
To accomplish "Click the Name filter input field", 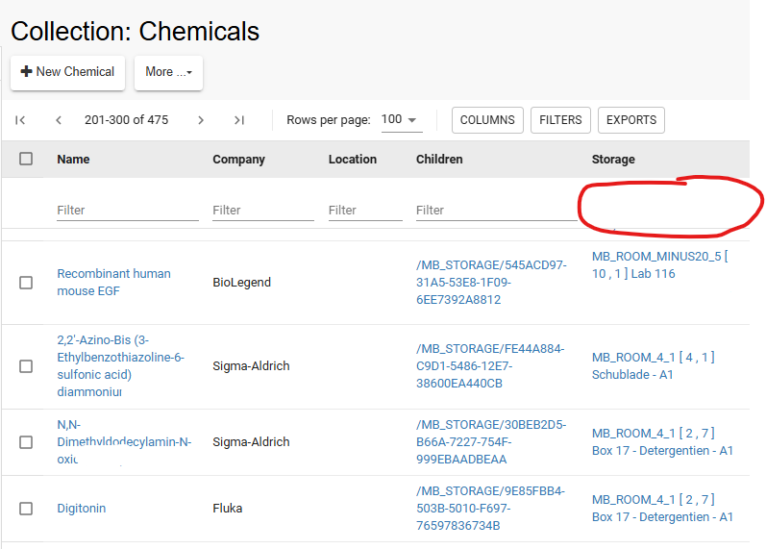I will click(x=127, y=210).
